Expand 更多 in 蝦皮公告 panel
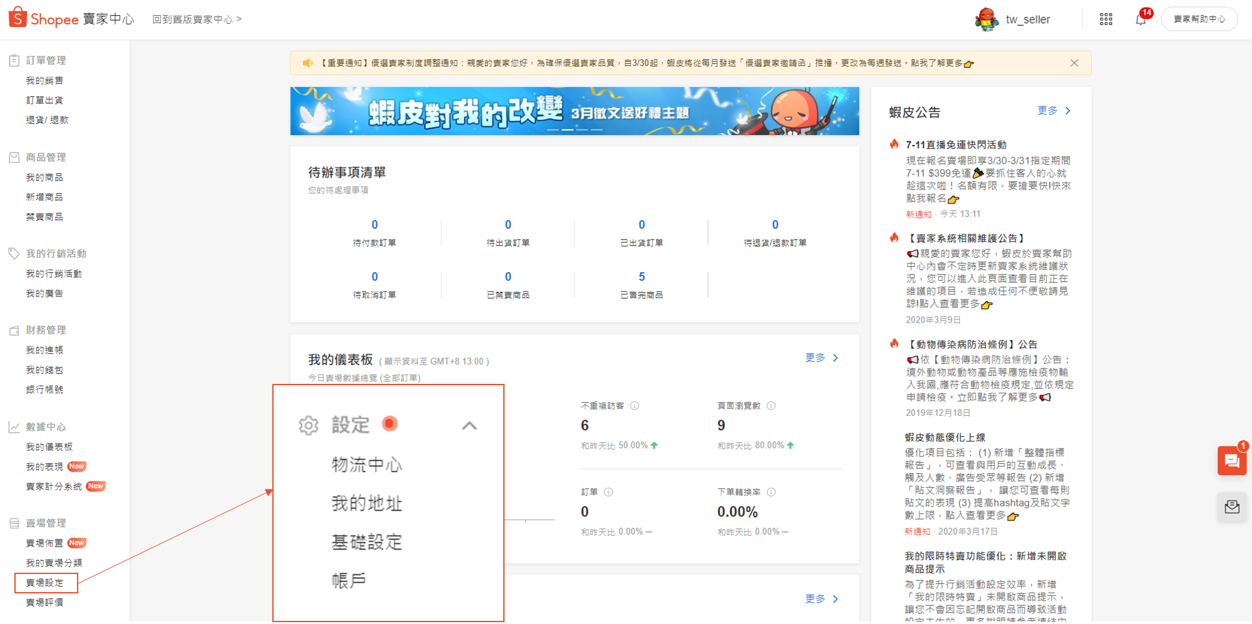The image size is (1252, 624). [x=1054, y=111]
